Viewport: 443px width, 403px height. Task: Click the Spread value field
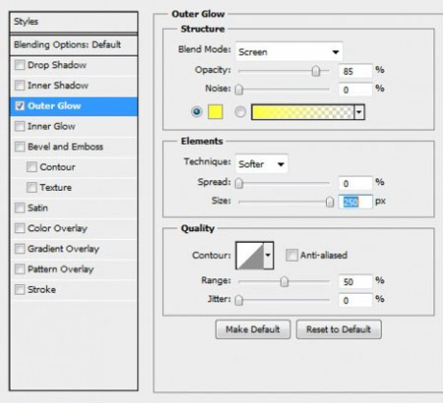355,184
